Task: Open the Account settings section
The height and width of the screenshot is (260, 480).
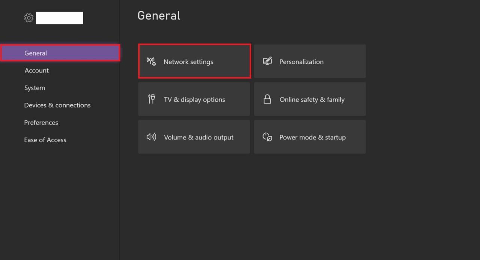Action: (36, 70)
